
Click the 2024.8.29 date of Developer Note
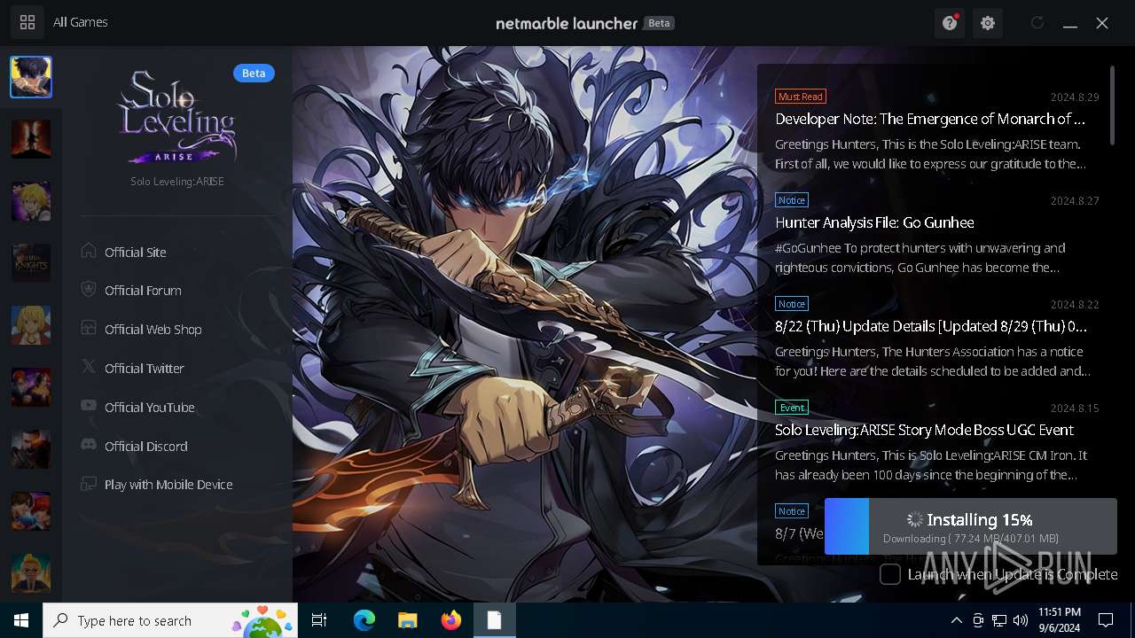click(x=1075, y=97)
